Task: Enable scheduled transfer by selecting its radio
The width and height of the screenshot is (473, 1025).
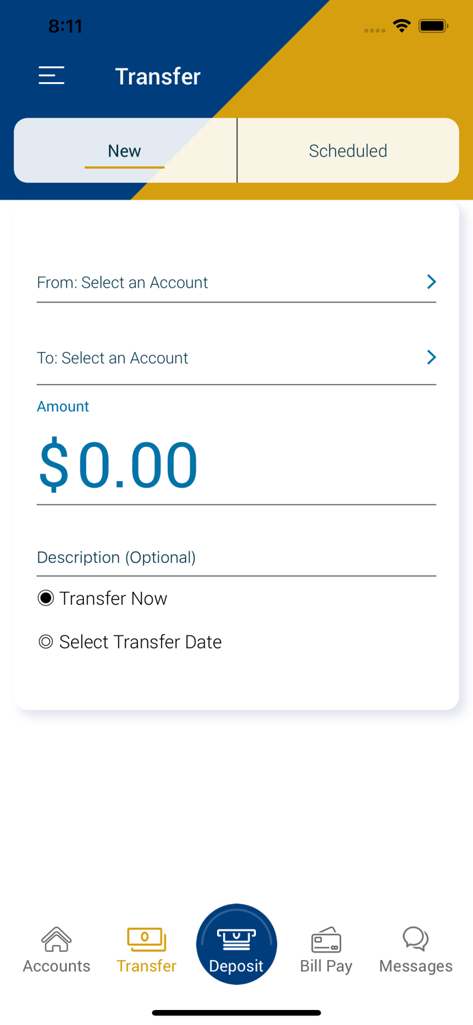Action: [x=45, y=642]
